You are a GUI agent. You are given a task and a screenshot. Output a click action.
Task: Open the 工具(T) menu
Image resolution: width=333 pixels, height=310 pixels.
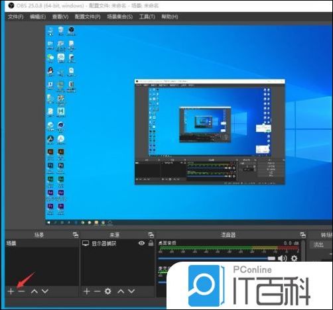(x=147, y=17)
